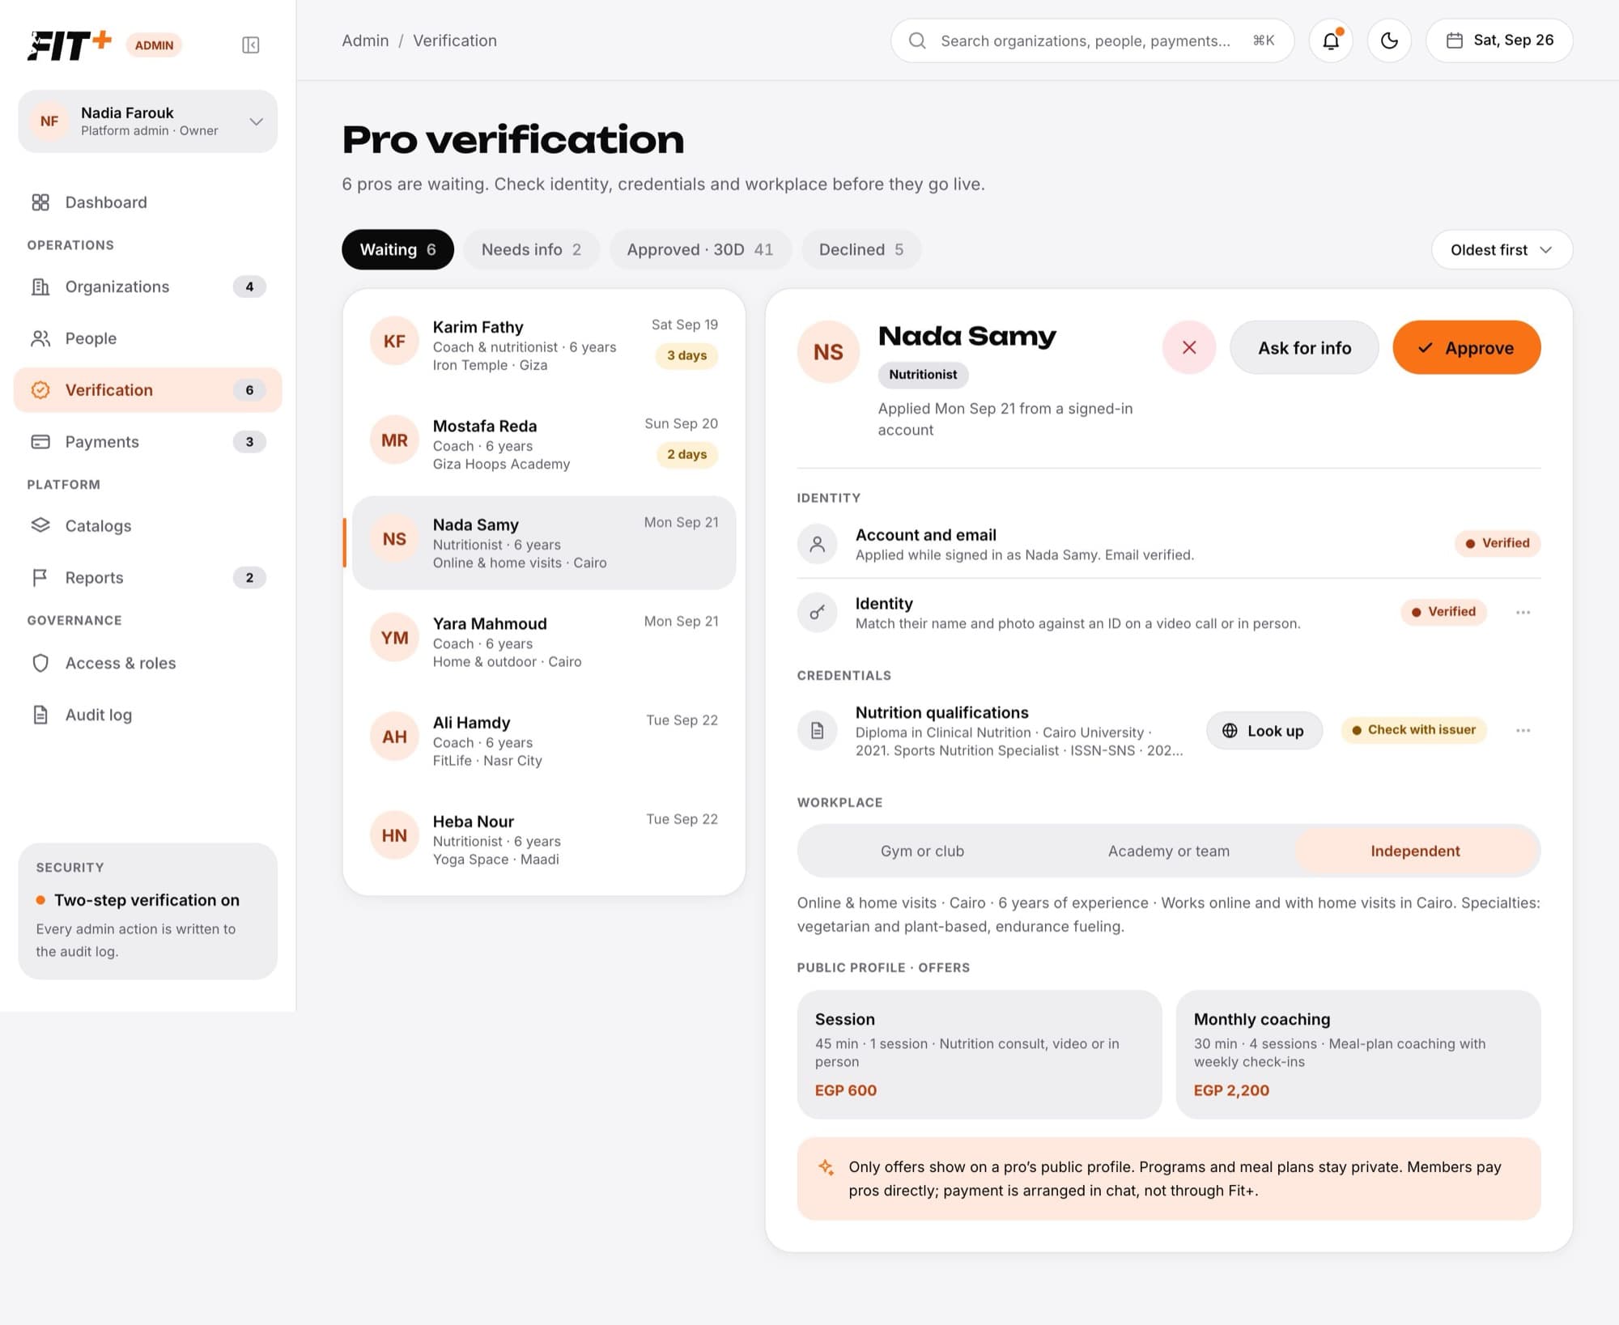The width and height of the screenshot is (1619, 1325).
Task: Click Check with issuer status badge
Action: point(1413,730)
